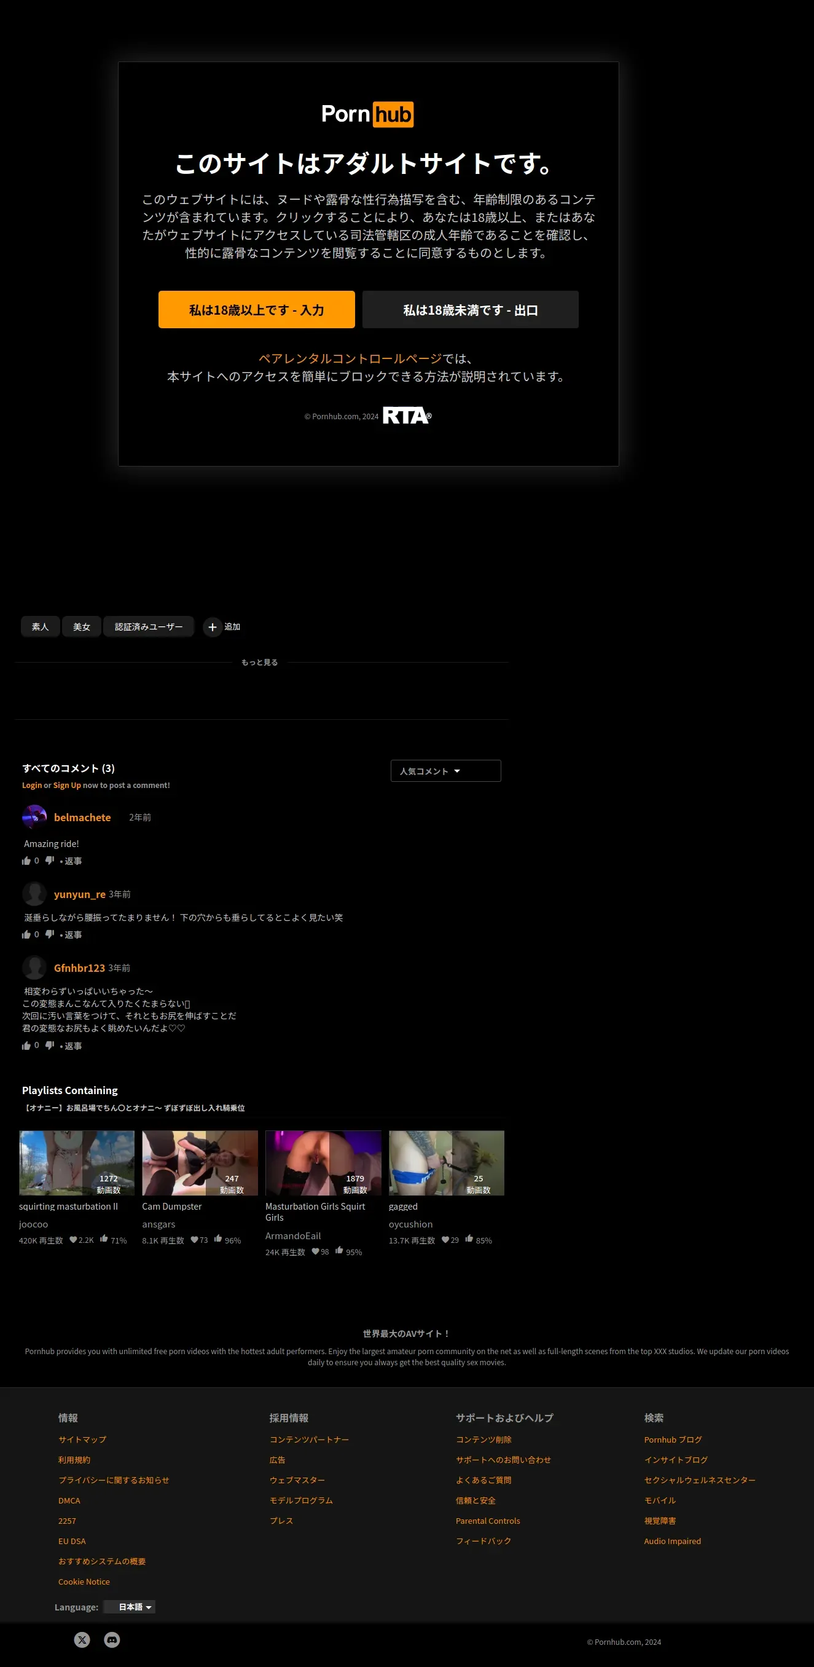Open yunyun_re's avatar
Viewport: 814px width, 1667px height.
(x=34, y=894)
